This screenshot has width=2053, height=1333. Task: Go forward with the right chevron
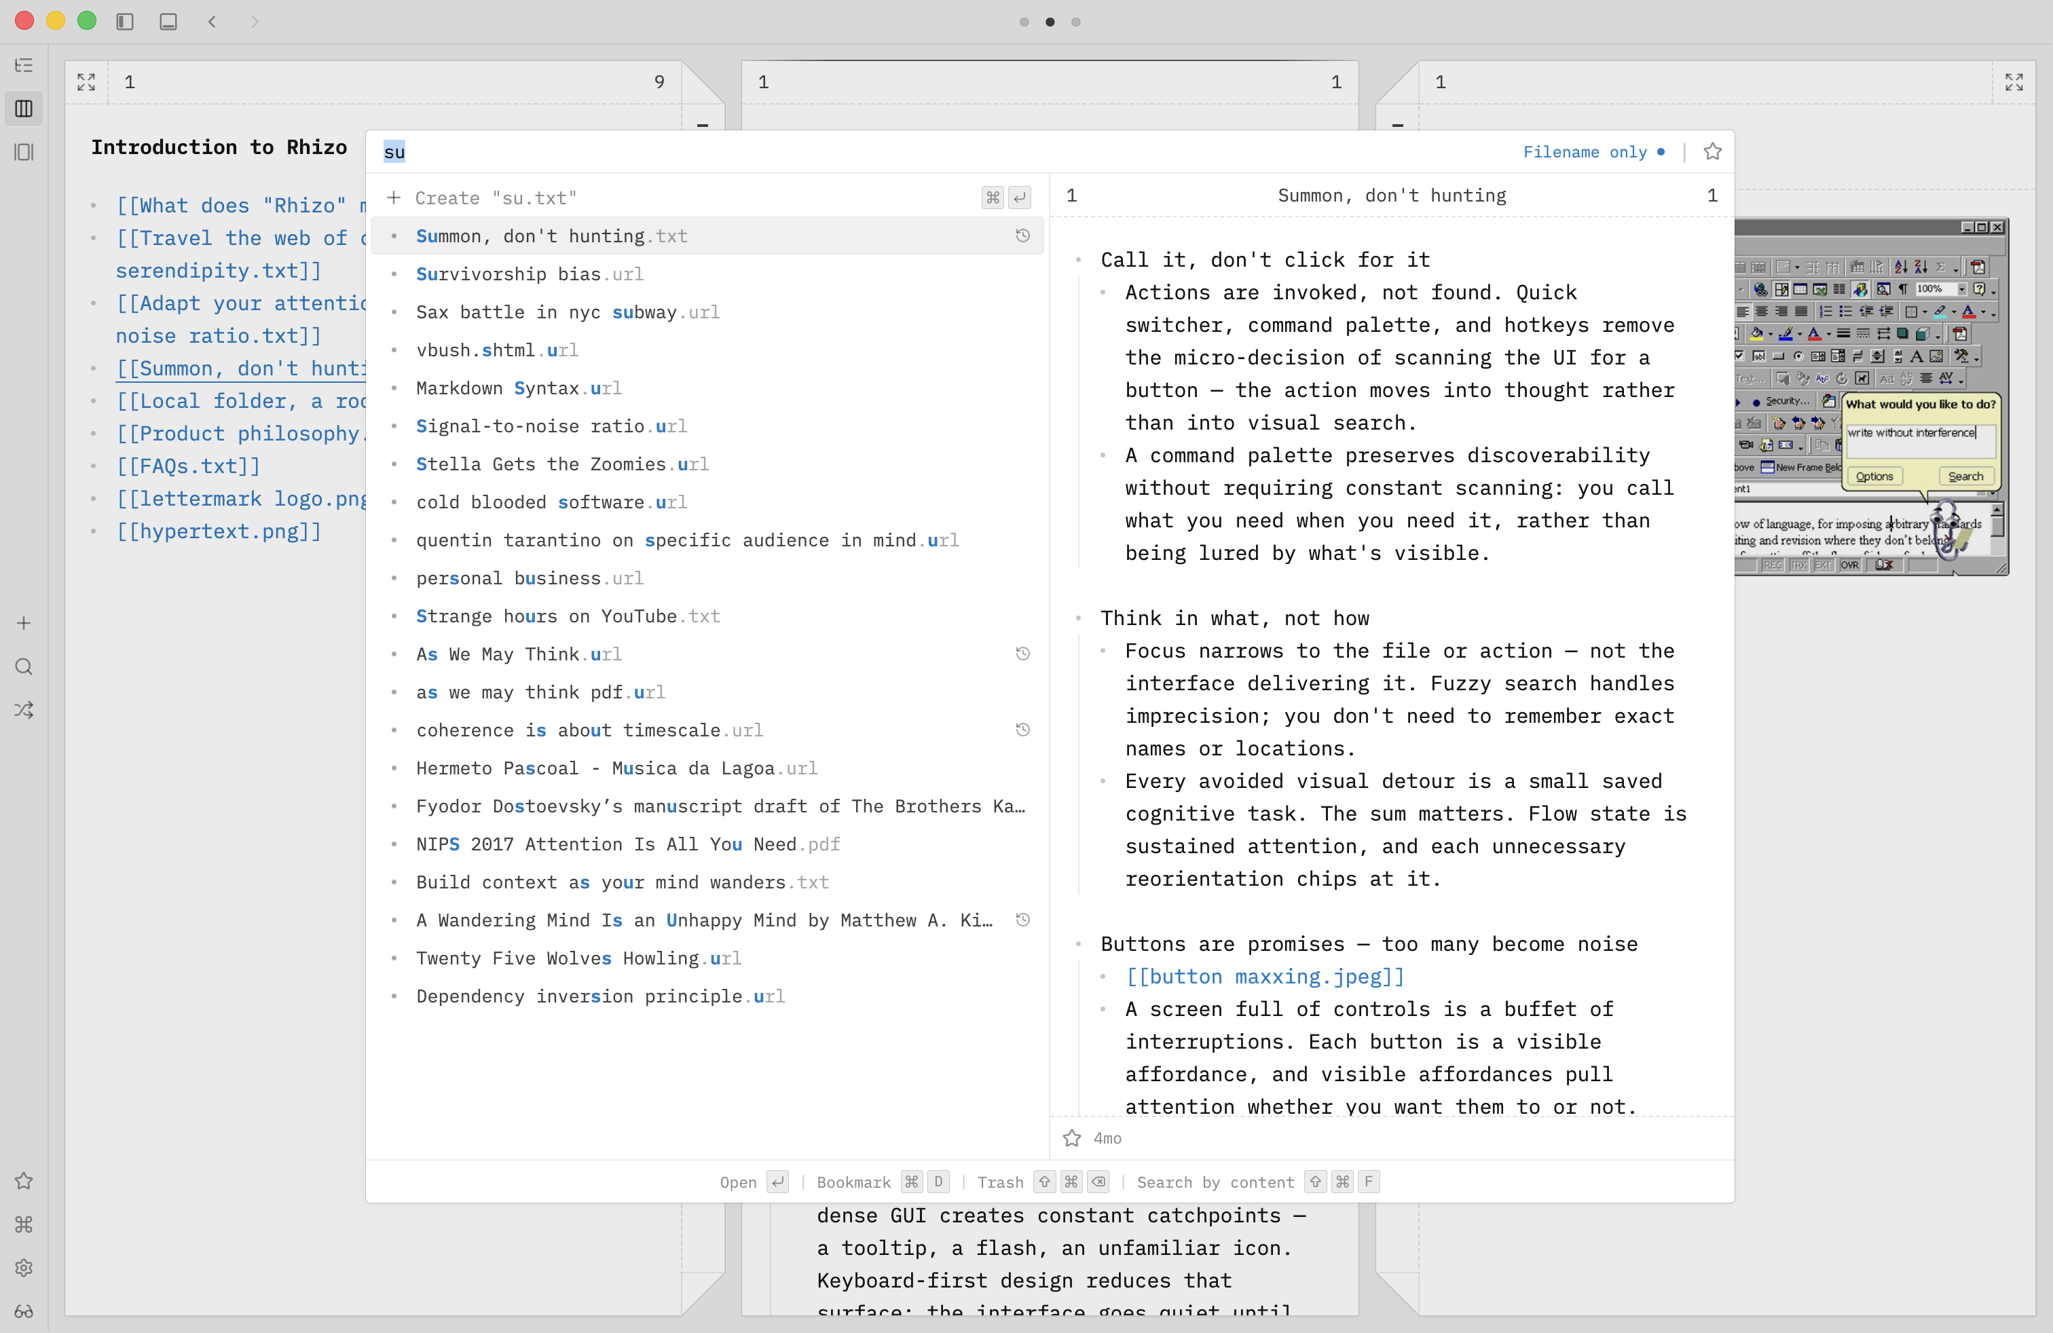255,22
